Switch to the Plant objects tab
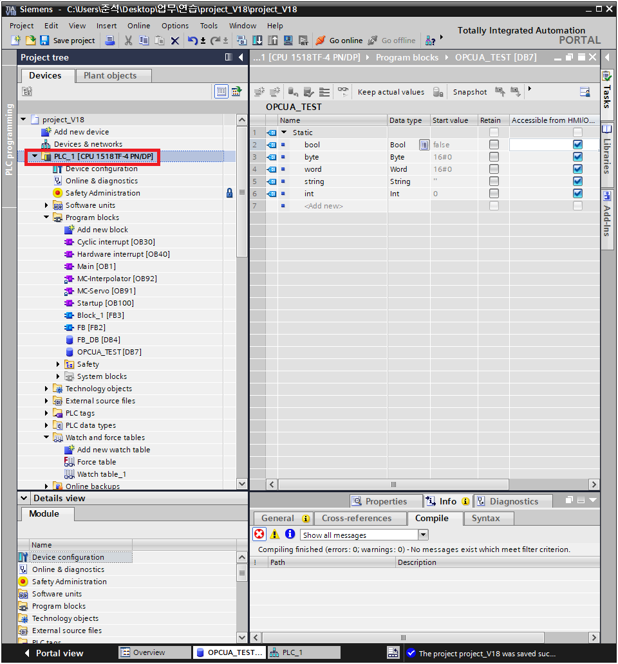618x664 pixels. click(113, 76)
